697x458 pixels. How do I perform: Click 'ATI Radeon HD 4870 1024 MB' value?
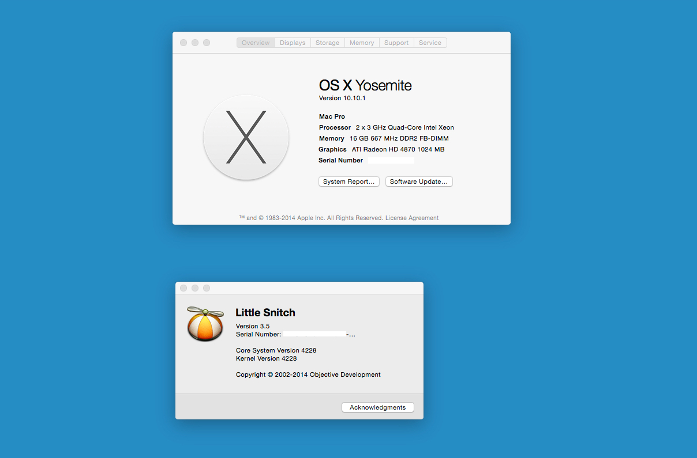(398, 149)
